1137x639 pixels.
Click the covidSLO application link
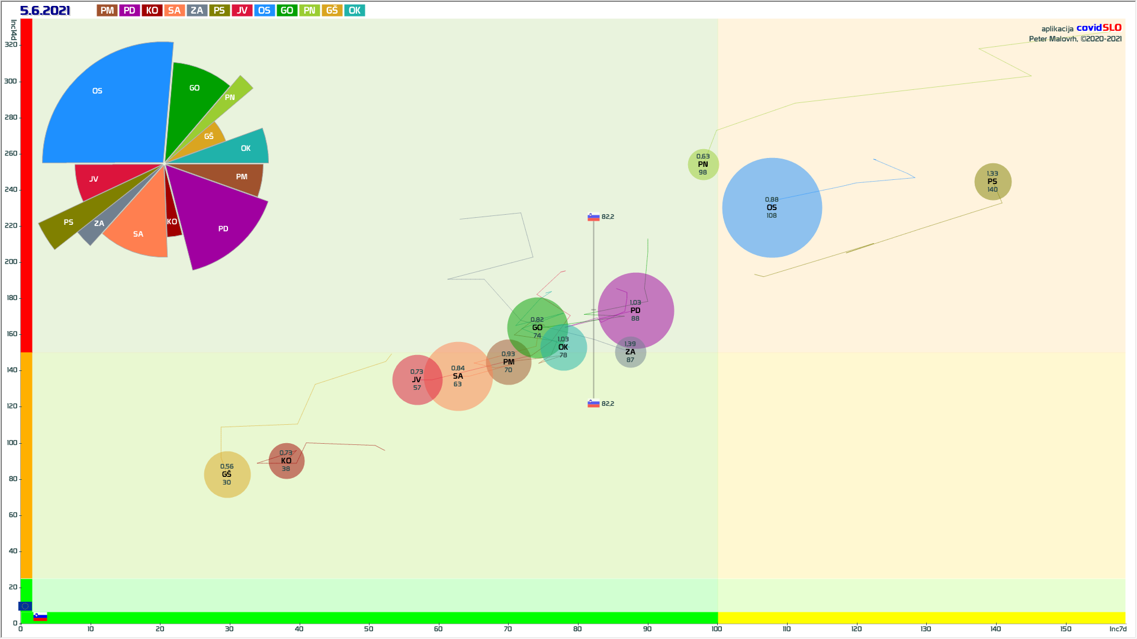1099,28
